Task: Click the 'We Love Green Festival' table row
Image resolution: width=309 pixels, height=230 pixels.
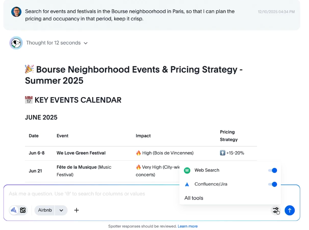Action: (81, 153)
